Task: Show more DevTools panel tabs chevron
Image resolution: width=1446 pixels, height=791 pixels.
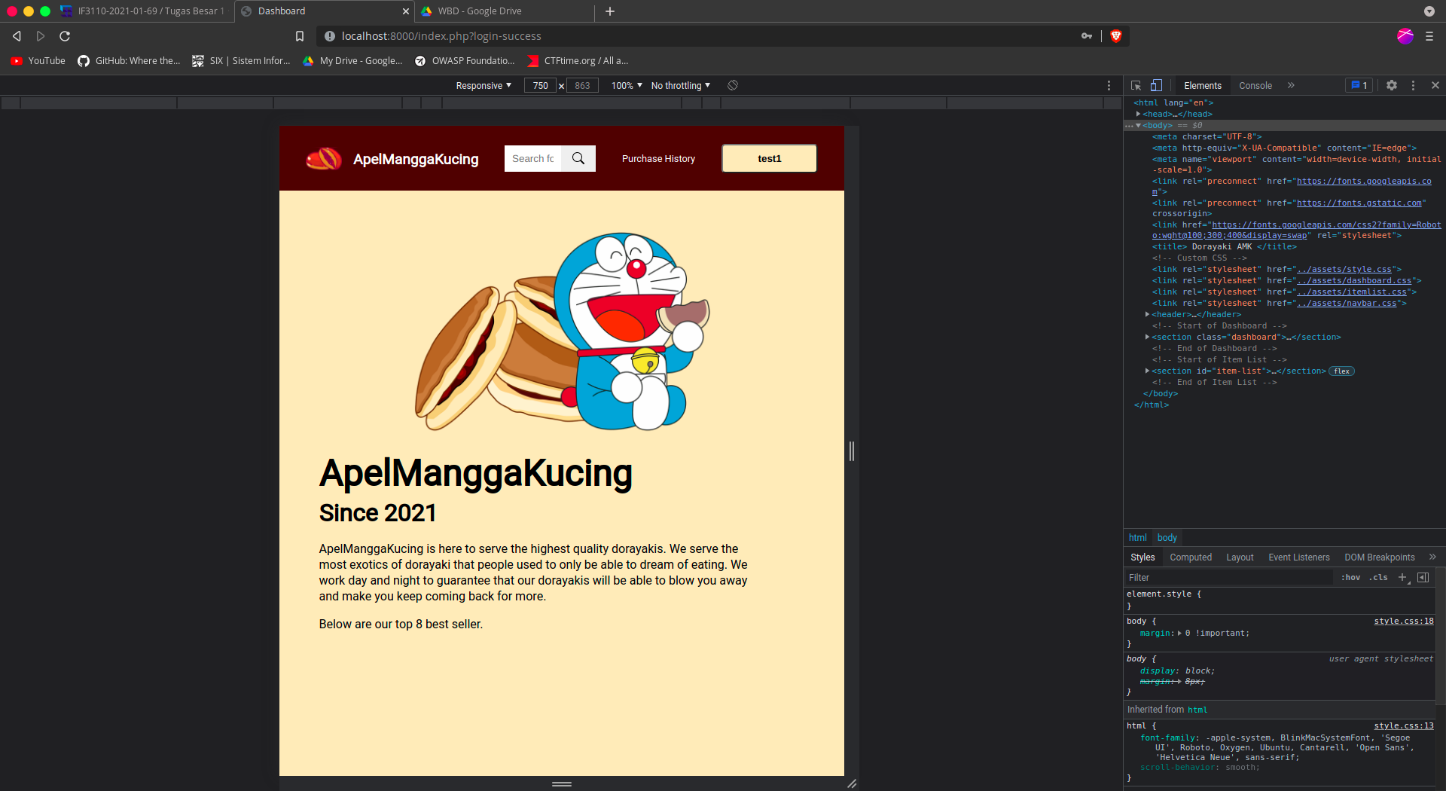Action: (x=1291, y=86)
